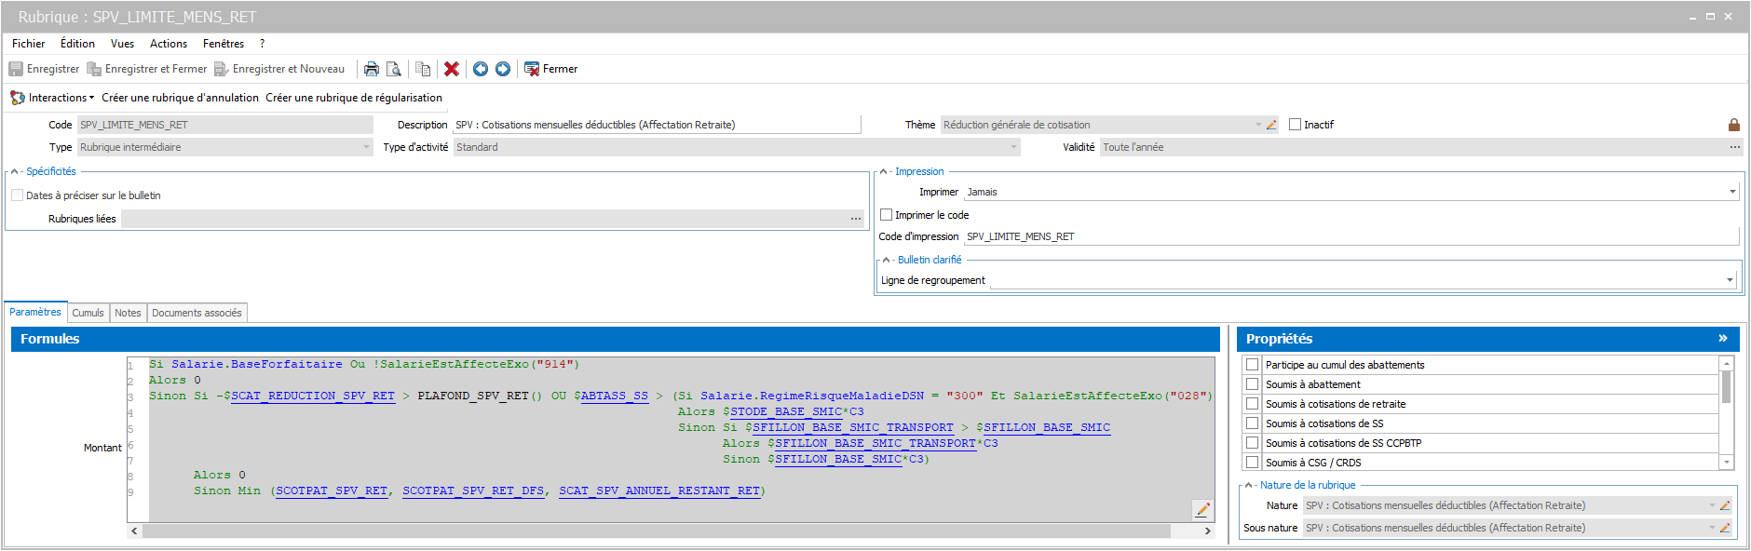Delete the rubrique with the red X icon
This screenshot has height=551, width=1751.
tap(452, 69)
